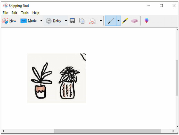Click the vertical scrollbar thumb
This screenshot has height=135, width=179.
pos(177,78)
